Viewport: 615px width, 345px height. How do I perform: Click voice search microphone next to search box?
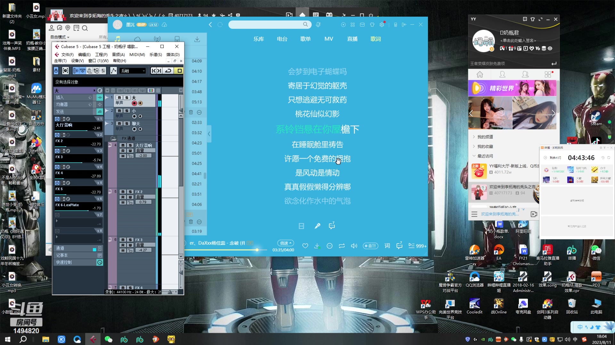[x=318, y=25]
